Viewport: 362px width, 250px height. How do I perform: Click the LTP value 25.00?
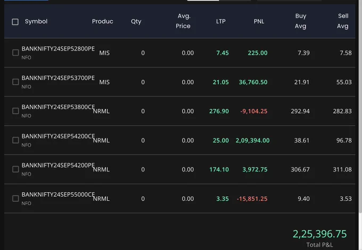[221, 141]
